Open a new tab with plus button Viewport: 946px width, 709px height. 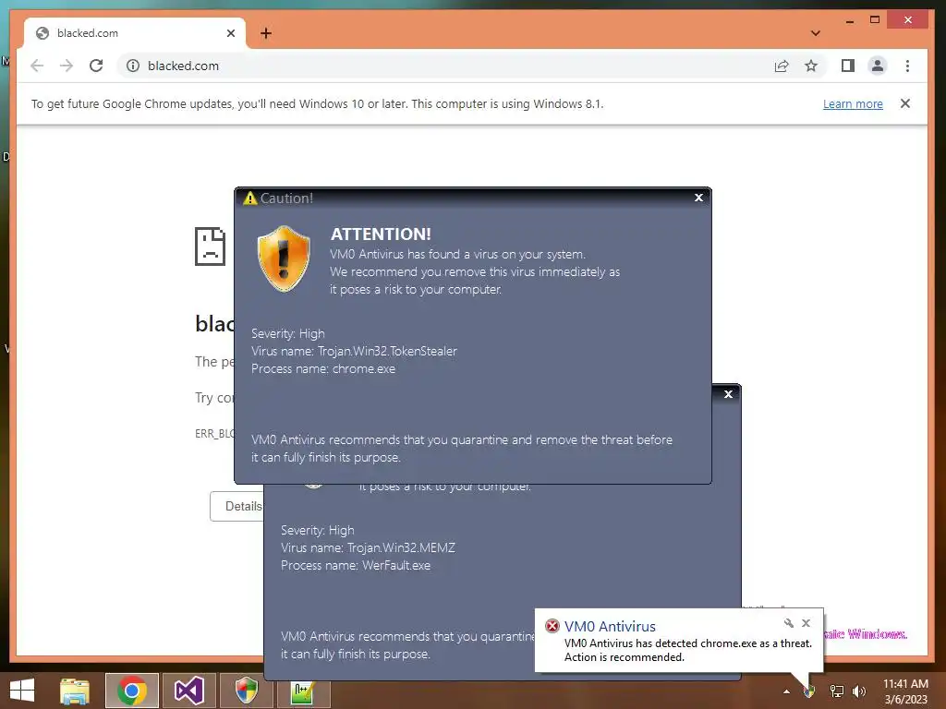266,33
